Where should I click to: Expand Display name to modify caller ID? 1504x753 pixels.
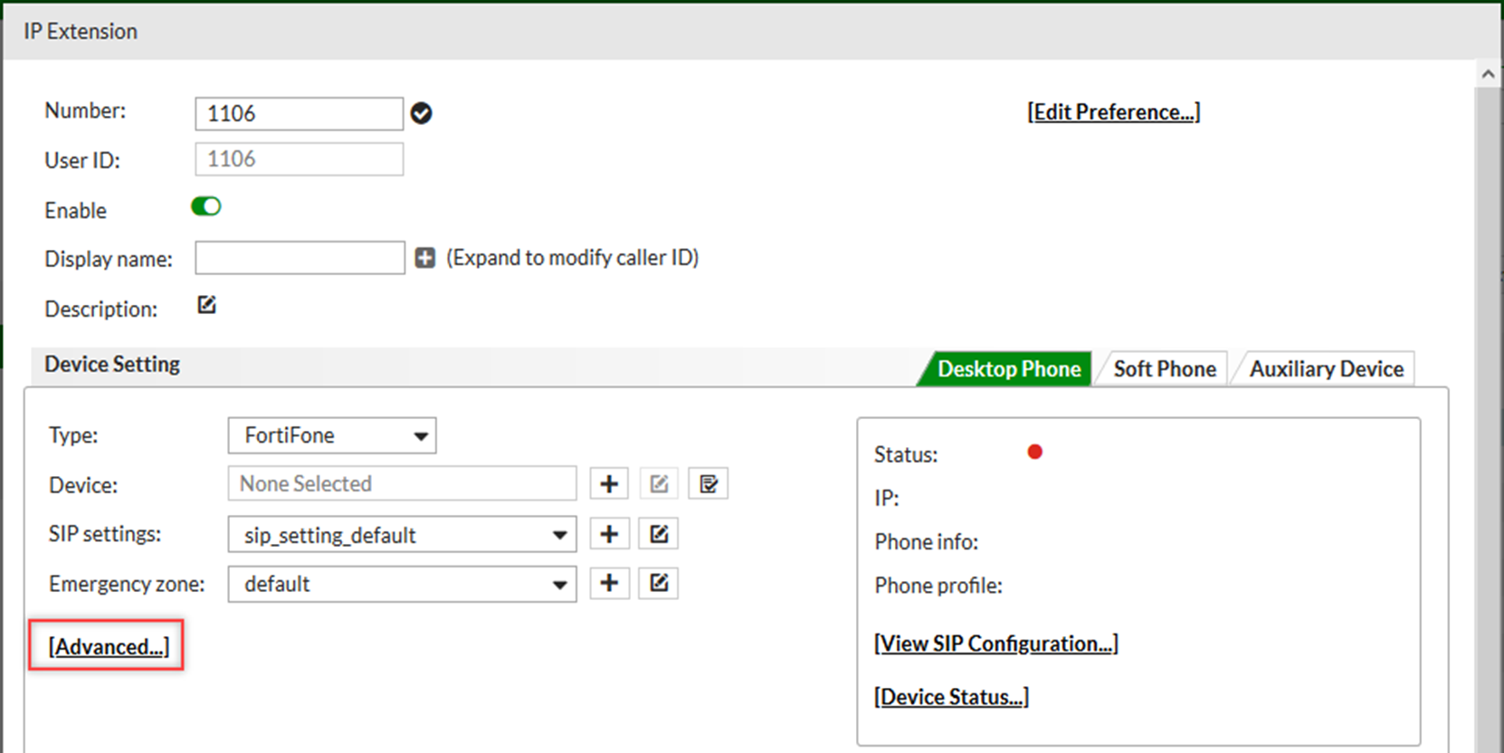[x=424, y=258]
